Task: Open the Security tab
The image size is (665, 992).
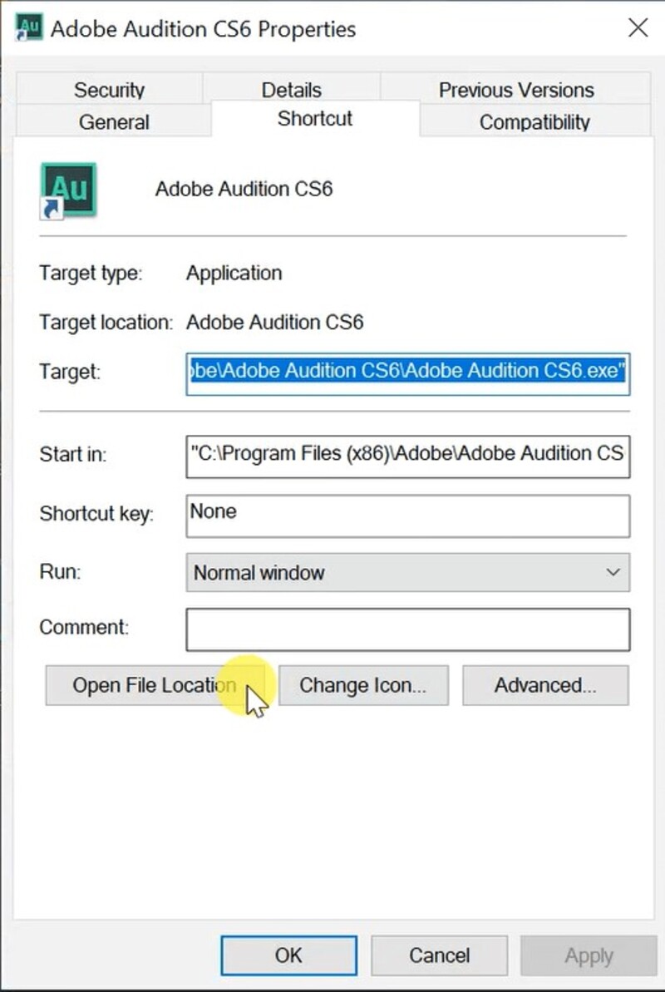Action: click(109, 89)
